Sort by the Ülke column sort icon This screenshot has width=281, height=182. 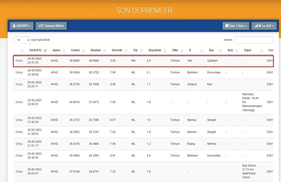[182, 51]
